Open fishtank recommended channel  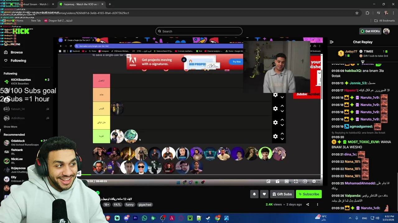pyautogui.click(x=17, y=151)
